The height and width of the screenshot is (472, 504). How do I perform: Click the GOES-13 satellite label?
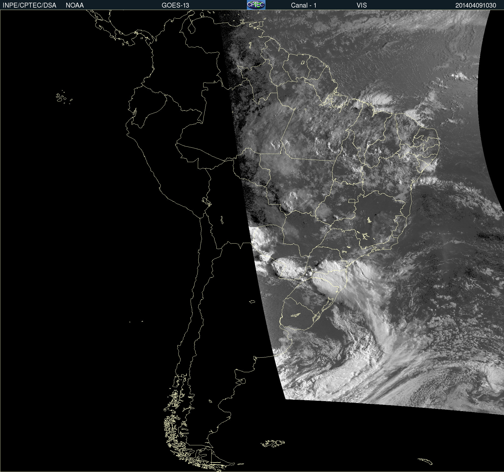[175, 5]
